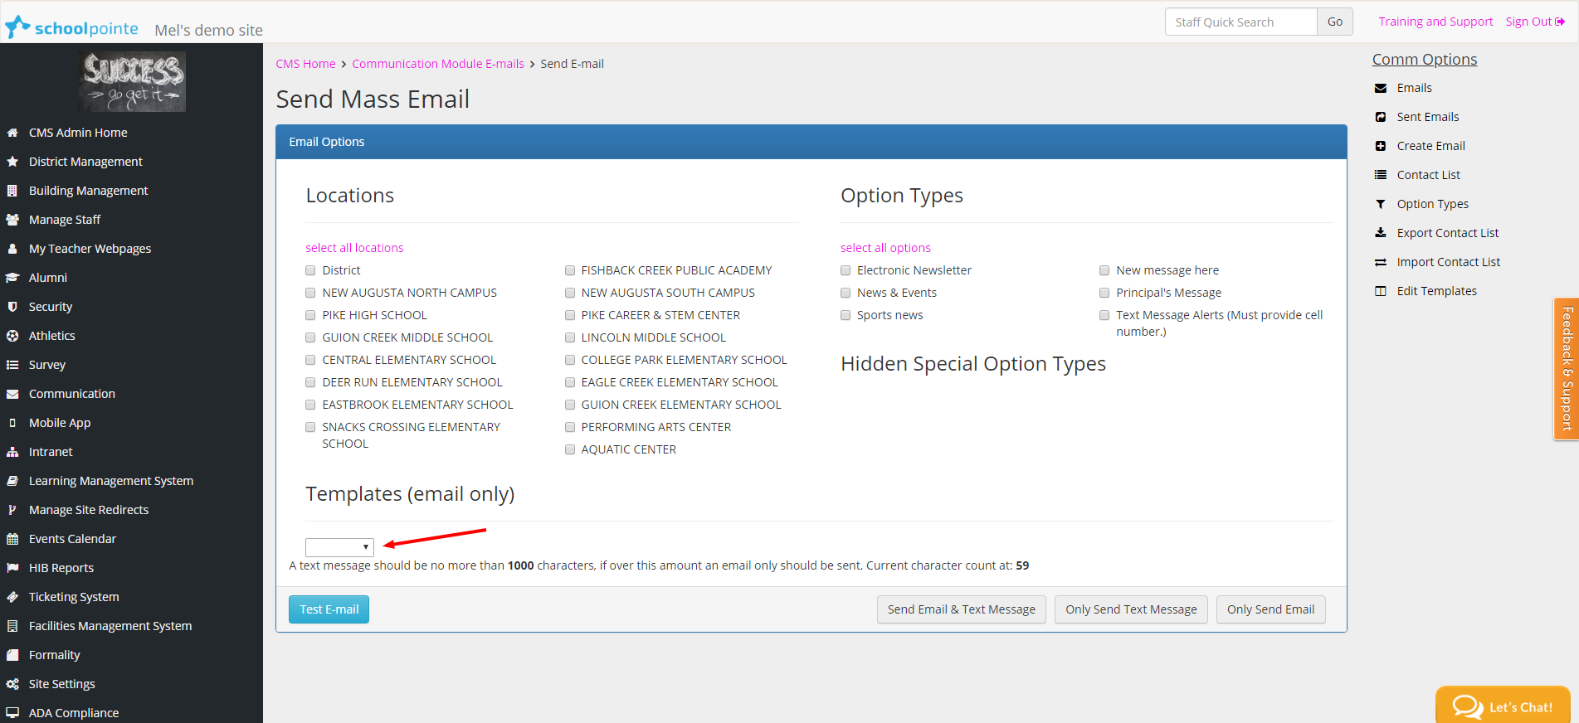
Task: Click the Option Types filter icon
Action: [1381, 204]
